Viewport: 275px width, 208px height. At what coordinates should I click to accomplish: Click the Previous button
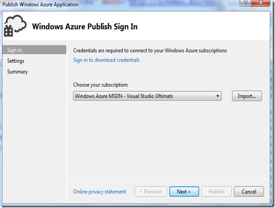pos(151,191)
